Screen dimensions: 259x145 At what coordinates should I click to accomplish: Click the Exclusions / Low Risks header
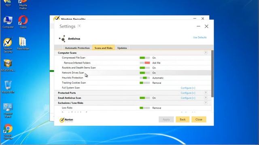(x=70, y=103)
